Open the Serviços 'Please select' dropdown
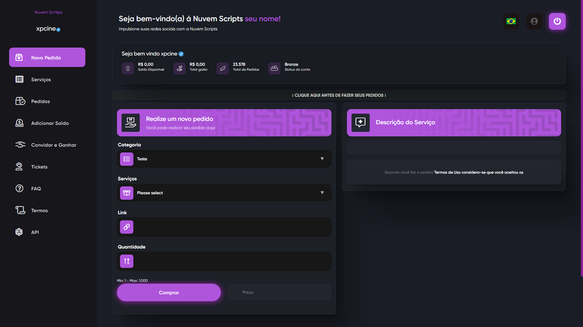 [x=224, y=192]
